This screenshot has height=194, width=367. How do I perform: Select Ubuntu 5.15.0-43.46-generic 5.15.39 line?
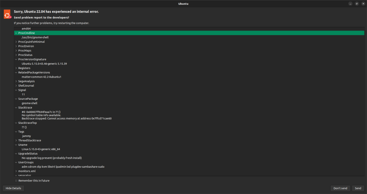click(x=44, y=64)
